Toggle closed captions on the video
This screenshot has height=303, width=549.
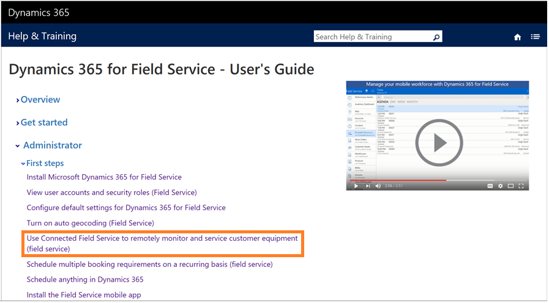tap(490, 185)
